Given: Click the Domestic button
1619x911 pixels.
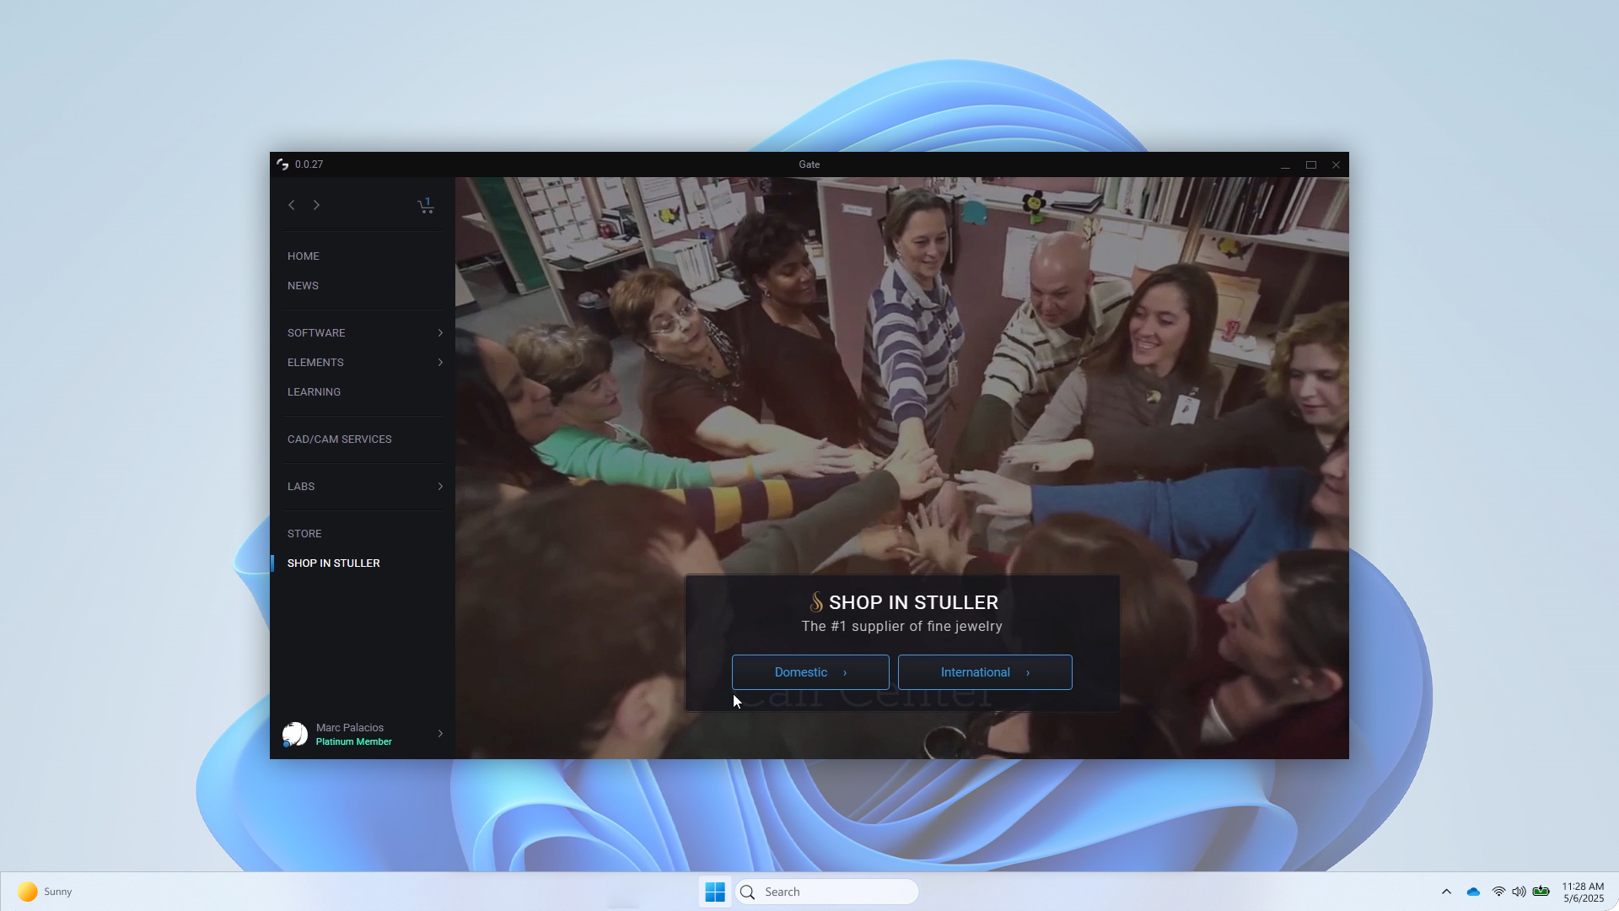Looking at the screenshot, I should click(x=810, y=672).
